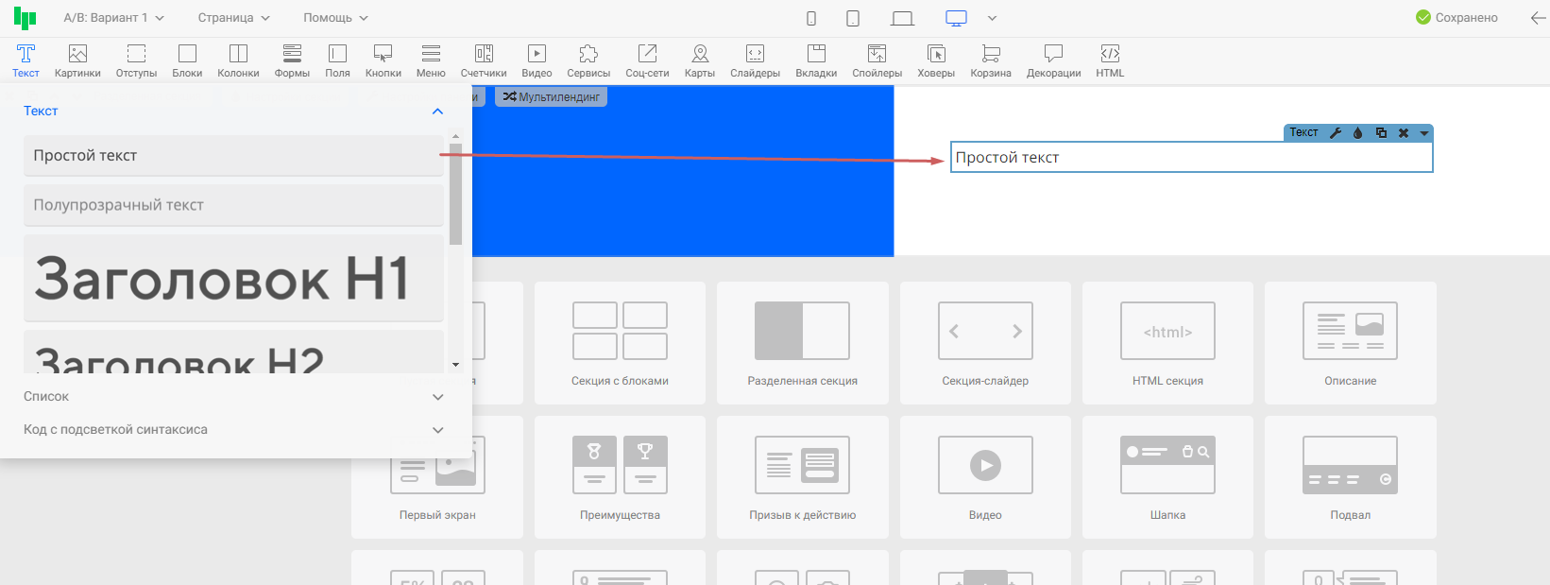Switch to mobile phone preview
1550x585 pixels.
(x=811, y=18)
